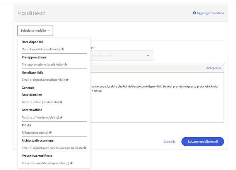This screenshot has width=236, height=170.
Task: Click star icon next to Pre-approvazione (predefinito)
Action: [x=66, y=65]
